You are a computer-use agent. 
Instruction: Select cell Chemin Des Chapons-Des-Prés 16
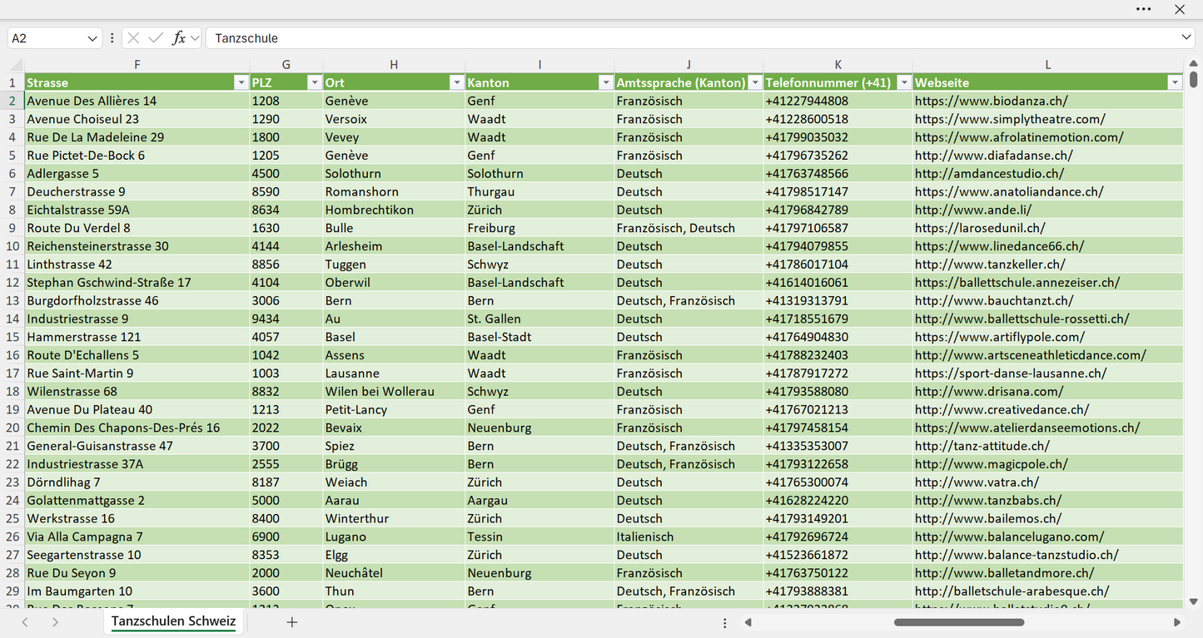pyautogui.click(x=137, y=428)
